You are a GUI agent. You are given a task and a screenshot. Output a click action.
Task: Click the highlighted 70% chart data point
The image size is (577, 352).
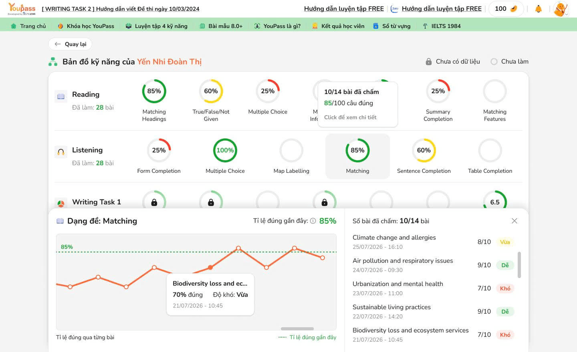pyautogui.click(x=211, y=268)
